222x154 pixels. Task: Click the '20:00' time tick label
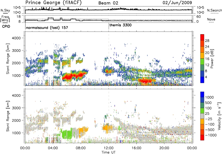(164, 148)
